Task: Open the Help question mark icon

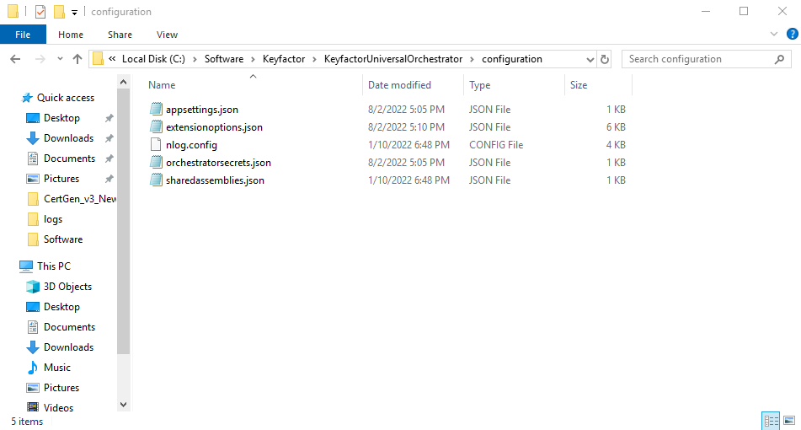Action: point(790,35)
